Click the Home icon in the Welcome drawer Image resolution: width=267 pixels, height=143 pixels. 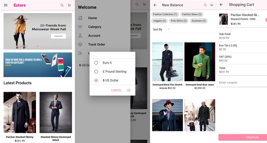pyautogui.click(x=80, y=18)
